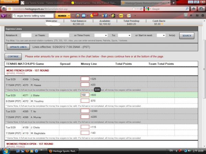
Task: Click the CONTINUE button
Action: (x=13, y=56)
